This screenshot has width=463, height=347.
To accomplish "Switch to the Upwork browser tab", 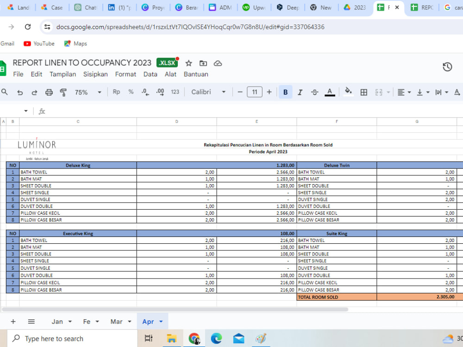I will pyautogui.click(x=254, y=7).
